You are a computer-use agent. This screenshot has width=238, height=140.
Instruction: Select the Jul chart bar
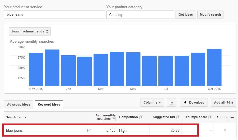[165, 71]
